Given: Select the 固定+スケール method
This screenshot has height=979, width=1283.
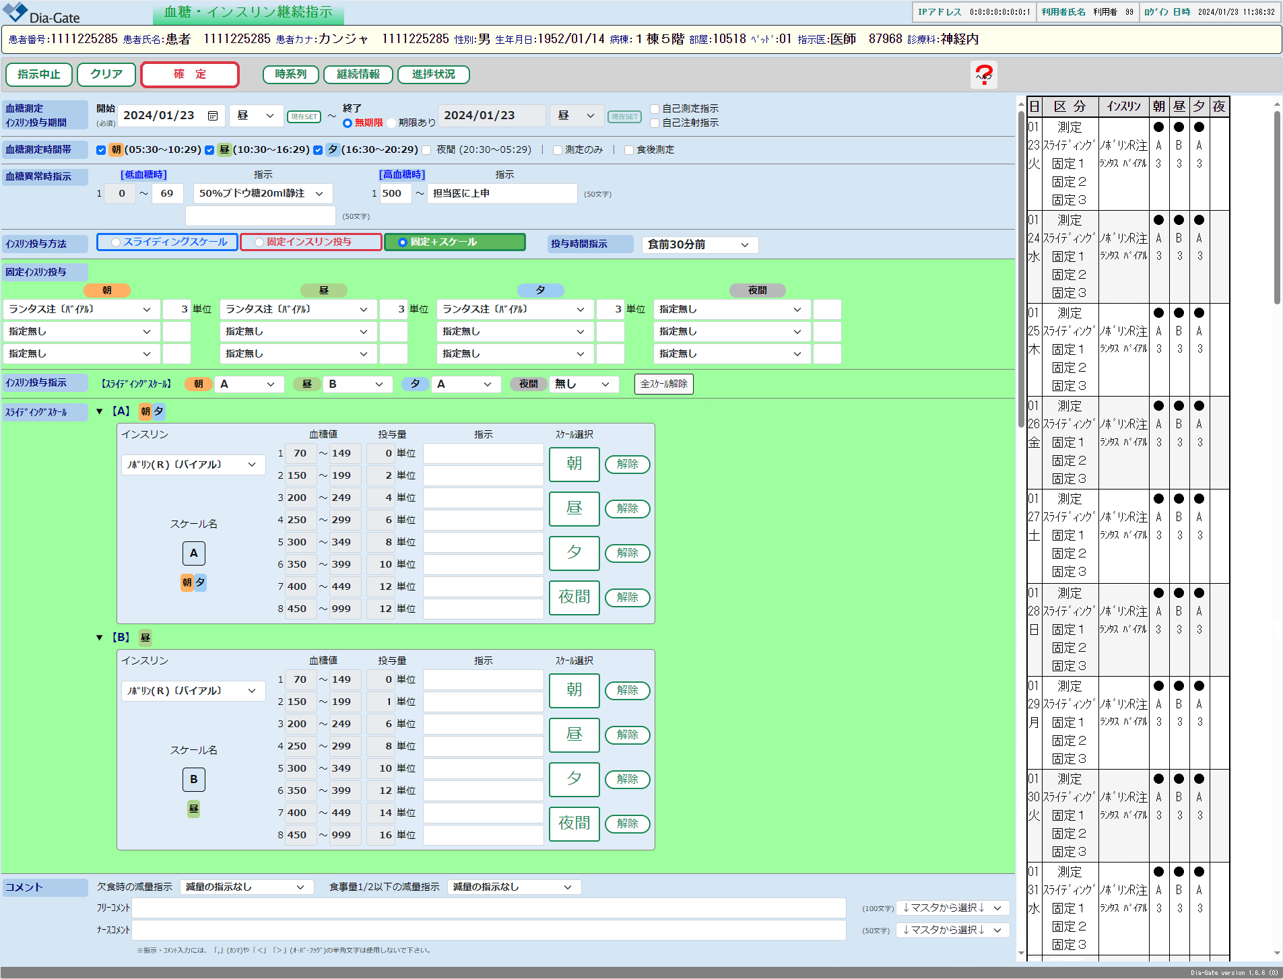Looking at the screenshot, I should (x=455, y=242).
